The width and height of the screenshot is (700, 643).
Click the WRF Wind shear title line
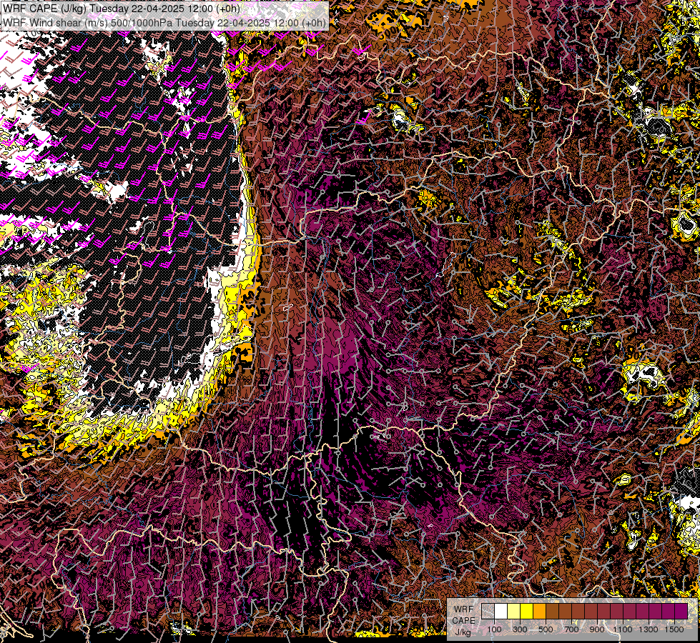[164, 22]
